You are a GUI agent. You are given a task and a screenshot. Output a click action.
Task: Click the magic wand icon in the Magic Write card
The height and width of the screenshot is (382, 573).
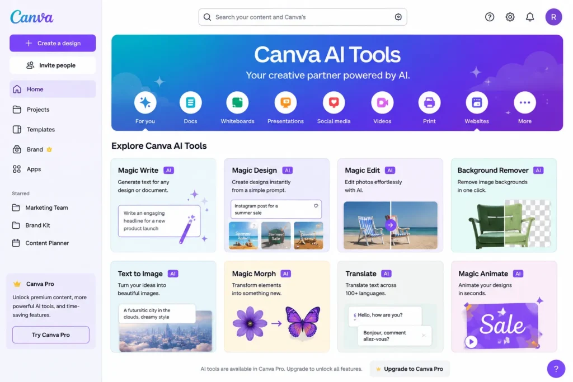(x=187, y=229)
